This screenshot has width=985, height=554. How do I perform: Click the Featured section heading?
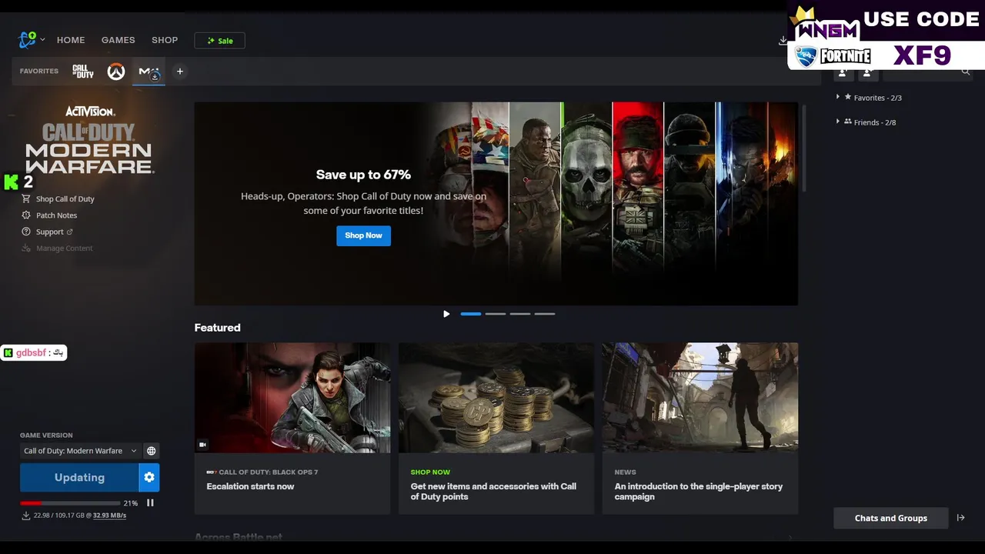(217, 328)
